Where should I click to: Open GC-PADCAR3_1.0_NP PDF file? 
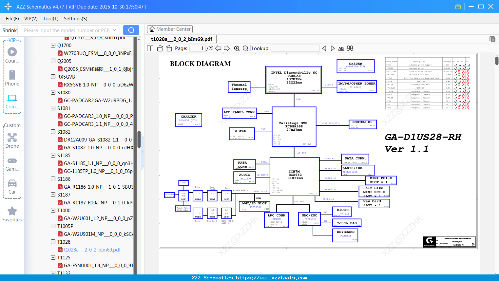coord(95,116)
